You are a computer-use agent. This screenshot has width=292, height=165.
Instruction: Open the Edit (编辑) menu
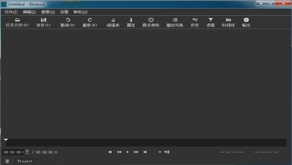coord(29,12)
